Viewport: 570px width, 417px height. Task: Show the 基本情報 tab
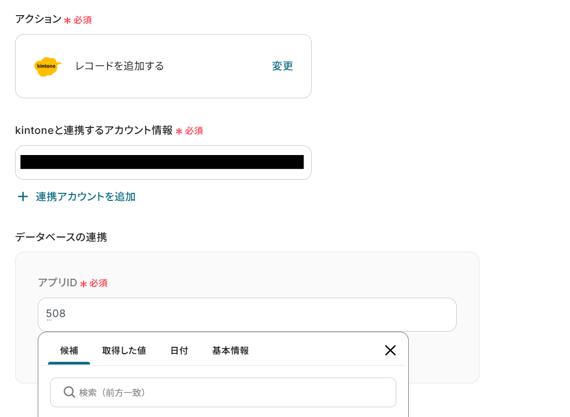click(231, 351)
